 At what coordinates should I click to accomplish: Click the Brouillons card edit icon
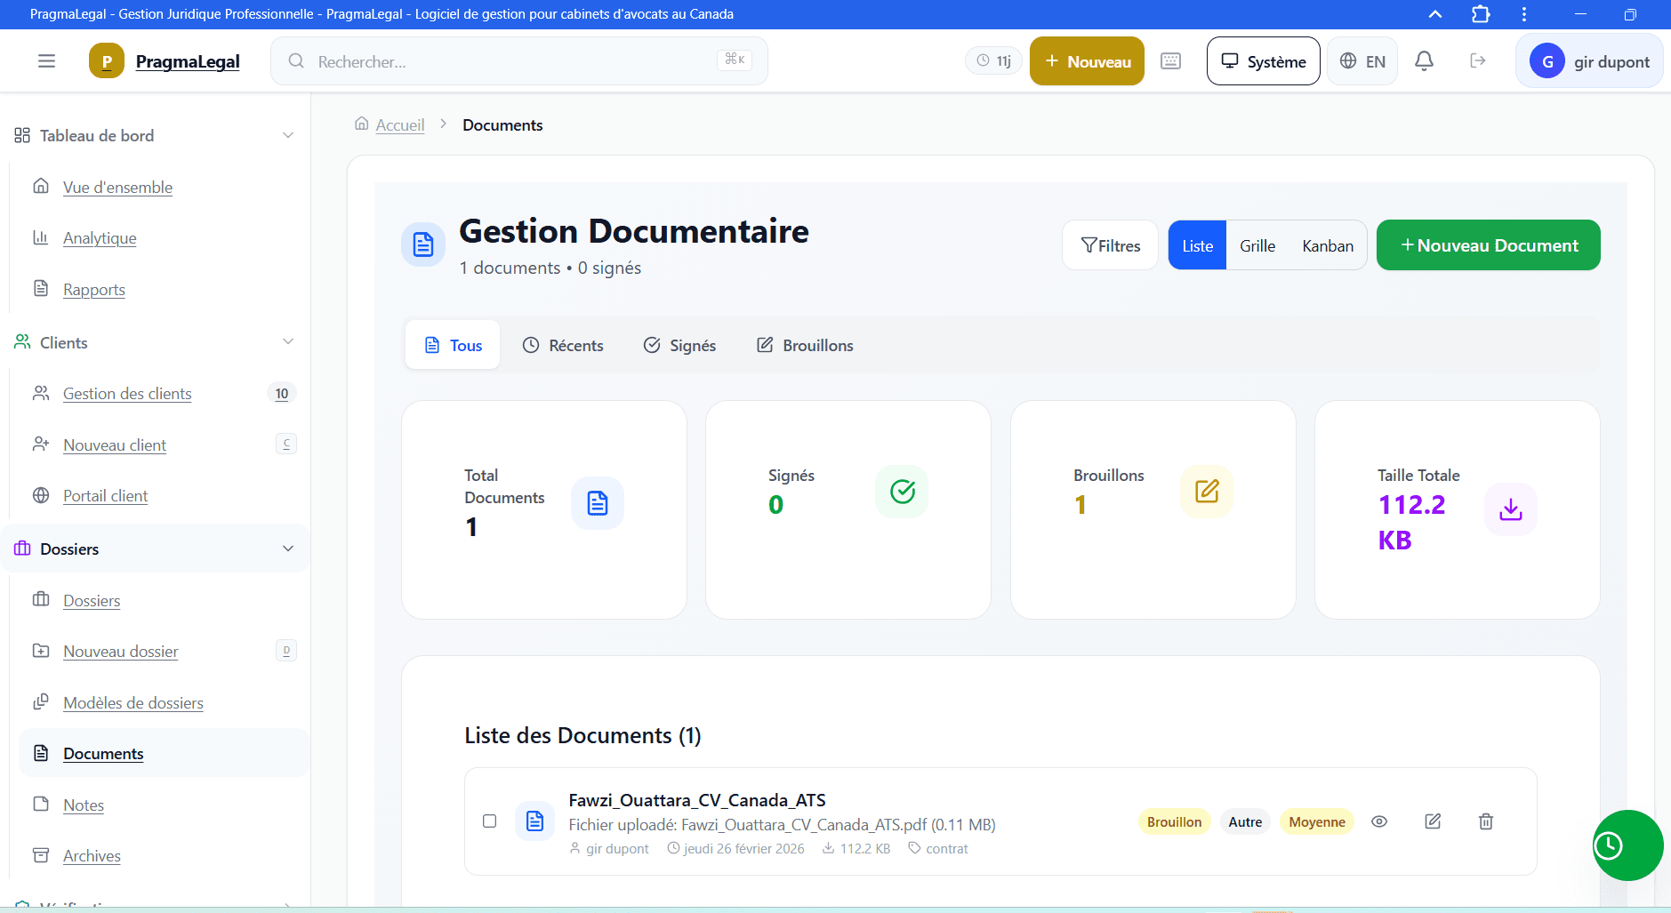[x=1207, y=492]
